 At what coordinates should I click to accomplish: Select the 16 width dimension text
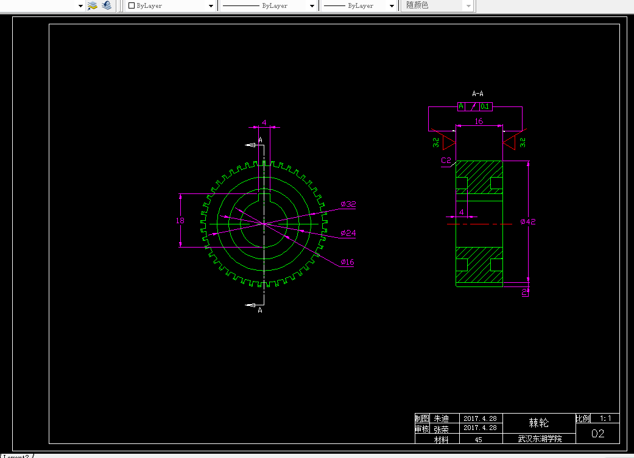point(479,121)
